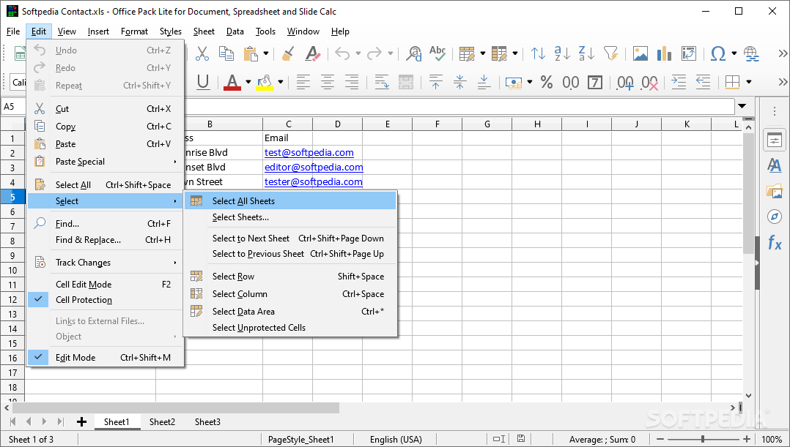790x447 pixels.
Task: Align cell content left
Action: (x=303, y=82)
